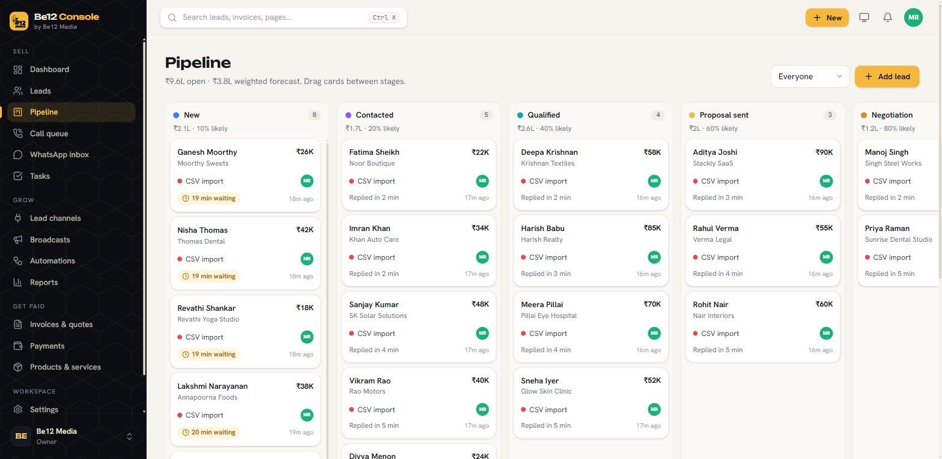Click Glow Skin Clinic company name
Viewport: 942px width, 459px height.
[x=546, y=391]
